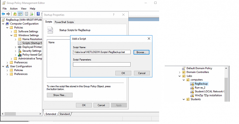This screenshot has height=124, width=239.
Task: Click the User Configuration node icon
Action: (7, 66)
